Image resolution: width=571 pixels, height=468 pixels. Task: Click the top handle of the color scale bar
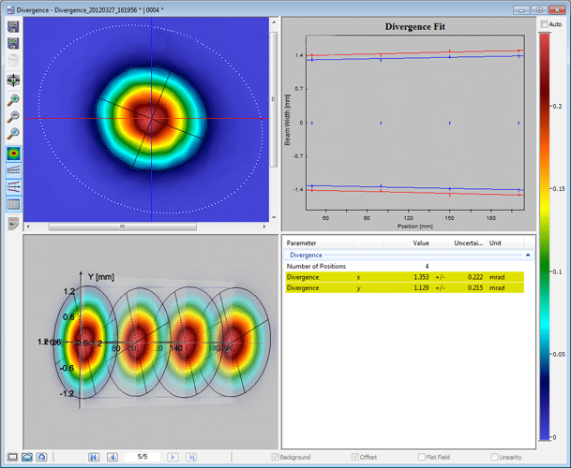point(545,33)
